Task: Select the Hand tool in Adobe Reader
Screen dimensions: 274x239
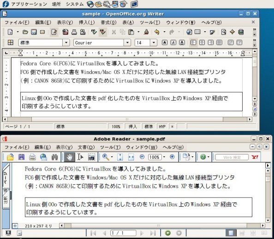Action: (x=69, y=157)
